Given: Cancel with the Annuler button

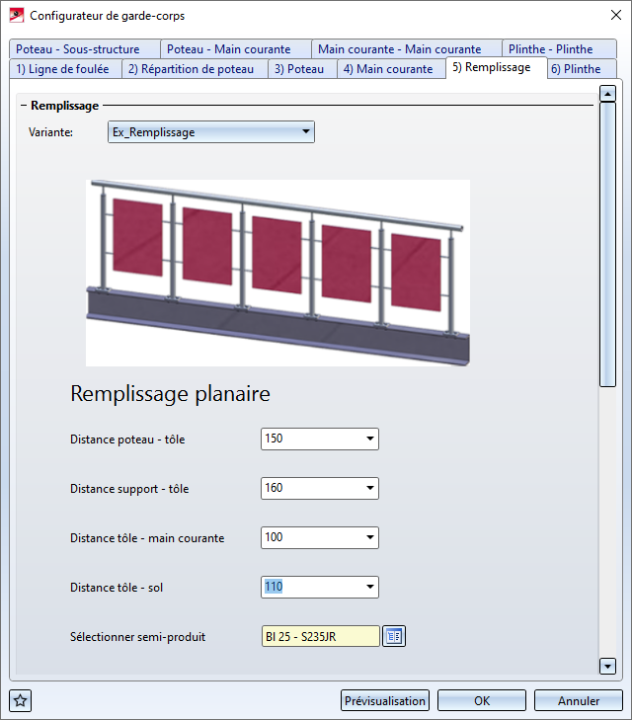Looking at the screenshot, I should coord(579,700).
